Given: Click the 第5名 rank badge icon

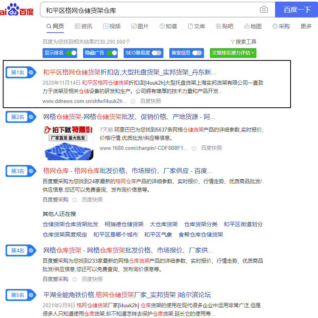Looking at the screenshot, I should pos(21,295).
